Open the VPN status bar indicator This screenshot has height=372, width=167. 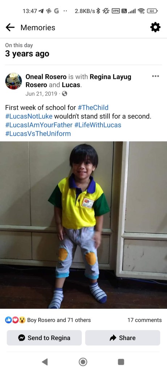coord(116,11)
